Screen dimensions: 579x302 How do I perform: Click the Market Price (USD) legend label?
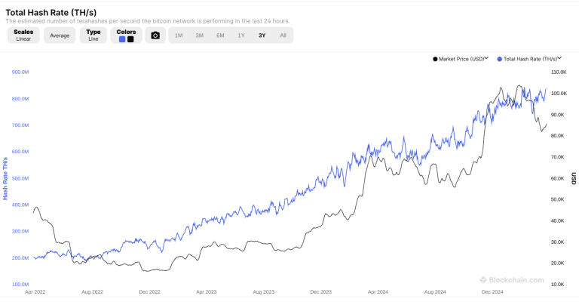[x=461, y=58]
